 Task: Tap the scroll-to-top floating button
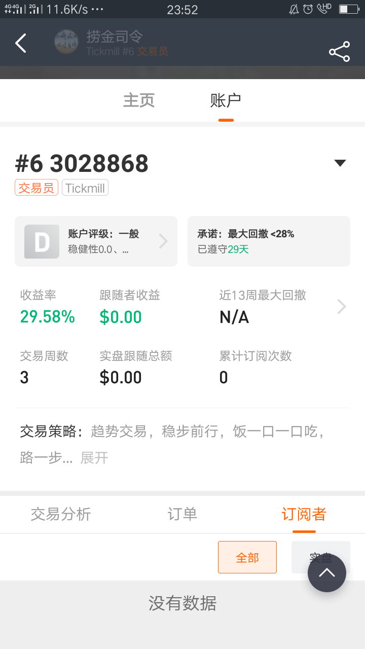pyautogui.click(x=327, y=573)
